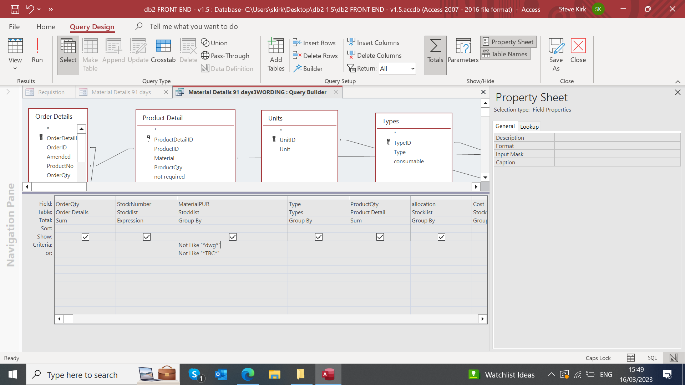
Task: Click Insert Rows in Query Setup
Action: click(314, 43)
